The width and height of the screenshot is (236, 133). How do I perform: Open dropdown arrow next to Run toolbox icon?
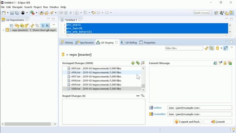coord(37,13)
